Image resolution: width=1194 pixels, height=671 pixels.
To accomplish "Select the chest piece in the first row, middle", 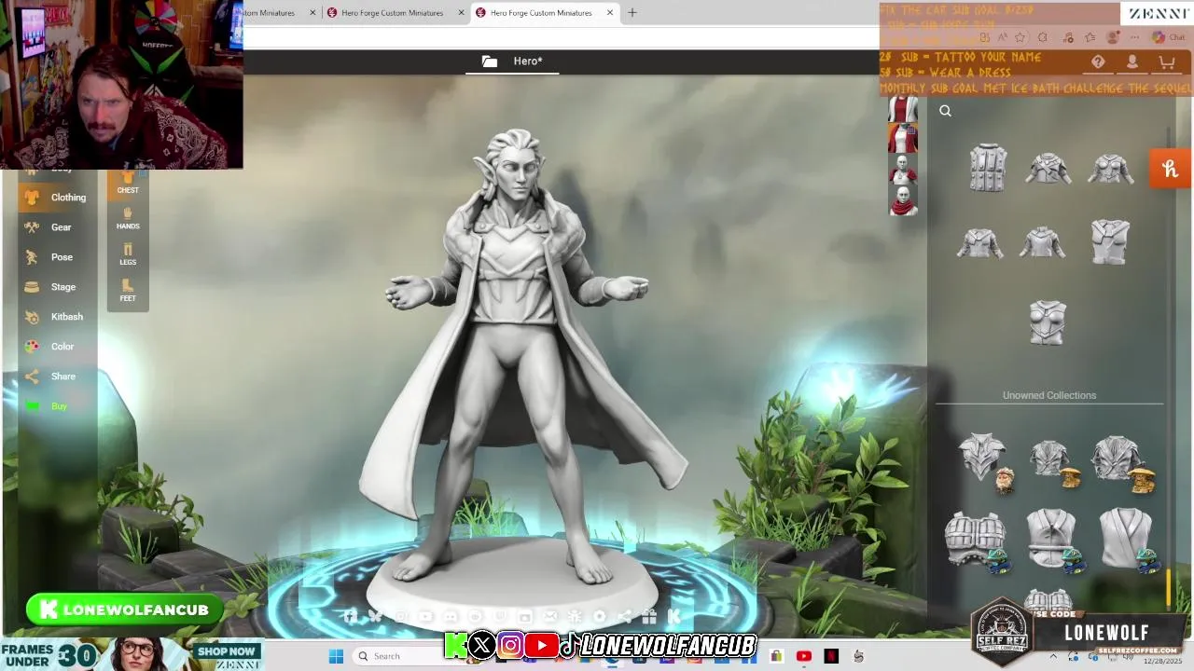I will [x=1048, y=169].
